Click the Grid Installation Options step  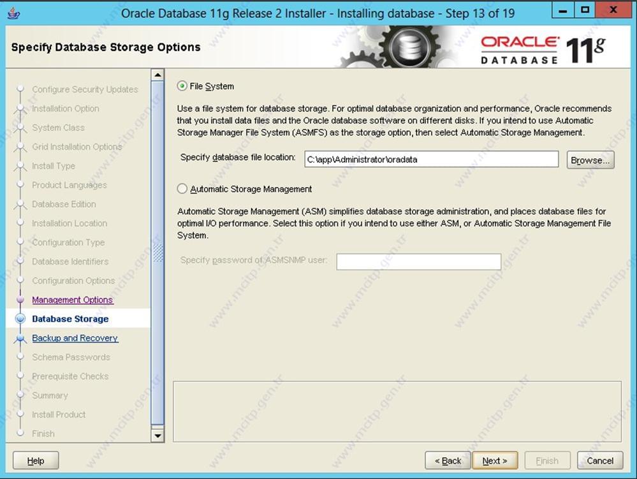tap(77, 147)
